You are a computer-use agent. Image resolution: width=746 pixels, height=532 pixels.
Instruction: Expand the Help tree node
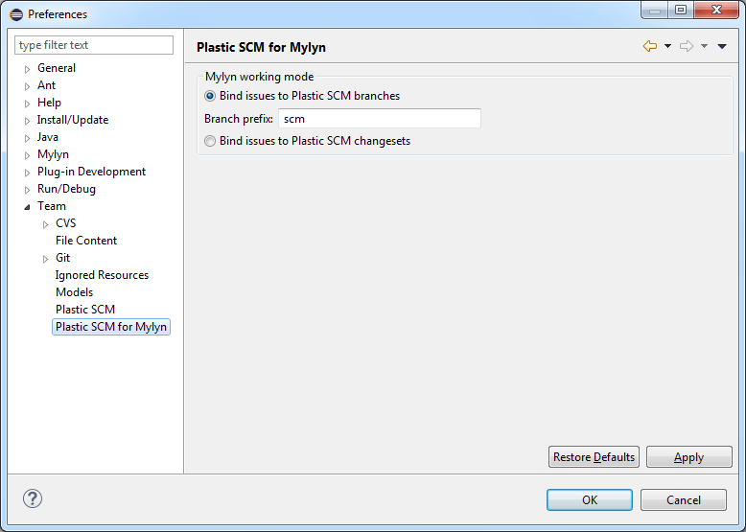27,104
